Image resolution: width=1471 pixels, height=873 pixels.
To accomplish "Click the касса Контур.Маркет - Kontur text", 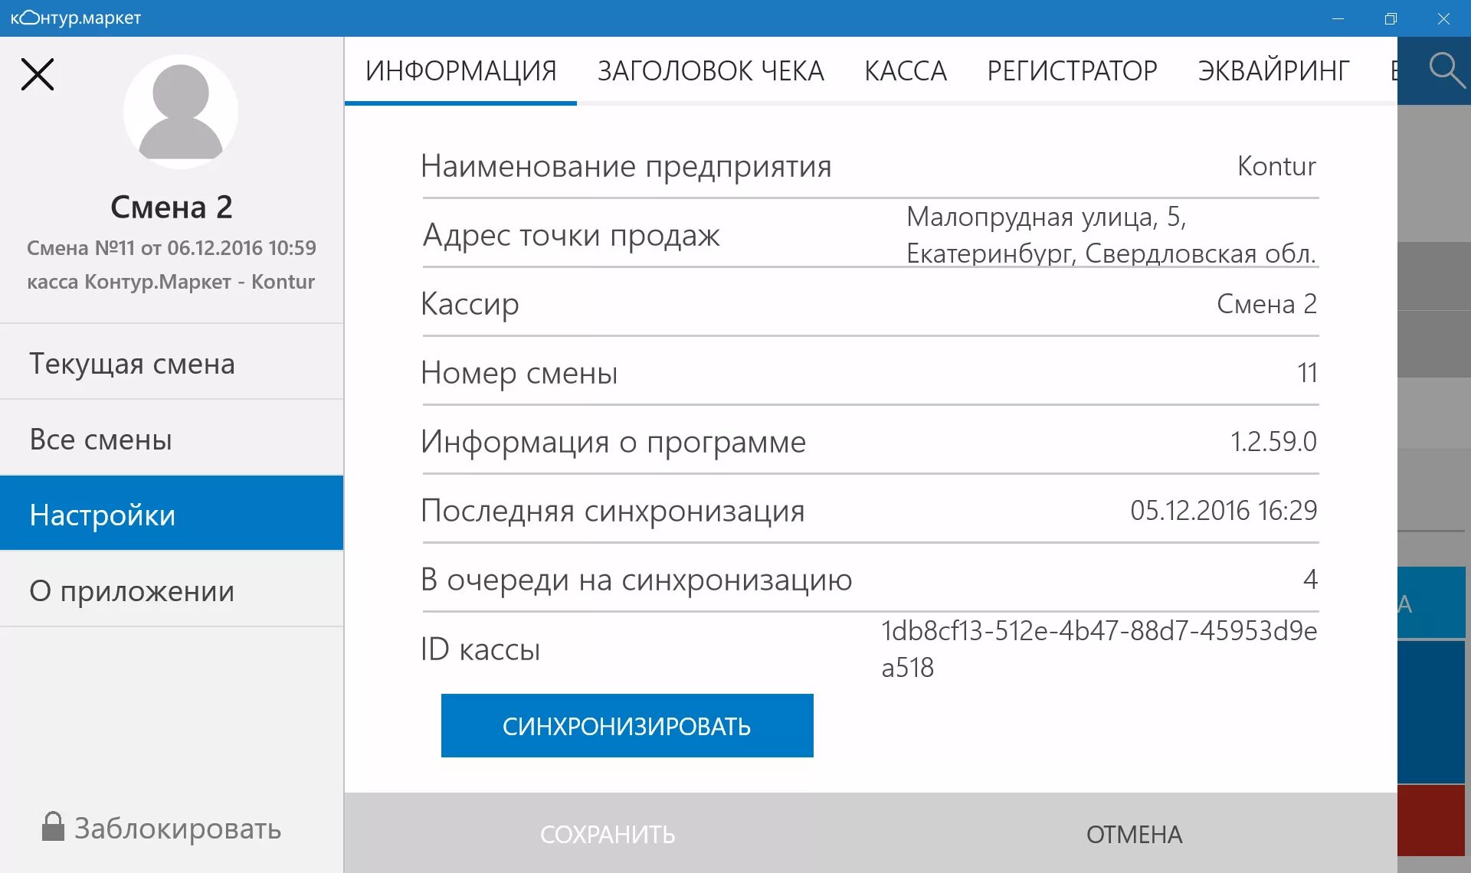I will [171, 281].
